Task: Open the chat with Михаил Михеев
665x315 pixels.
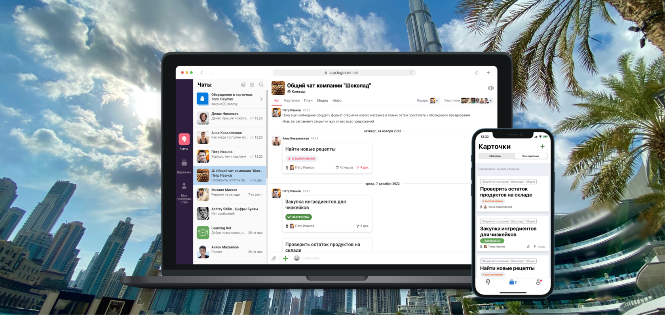Action: [x=230, y=194]
